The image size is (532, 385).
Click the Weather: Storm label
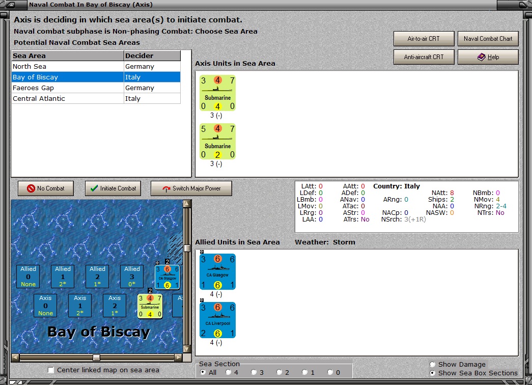(x=325, y=242)
